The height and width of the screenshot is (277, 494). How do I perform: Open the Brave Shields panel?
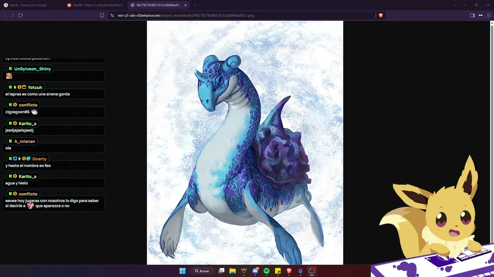[x=381, y=15]
